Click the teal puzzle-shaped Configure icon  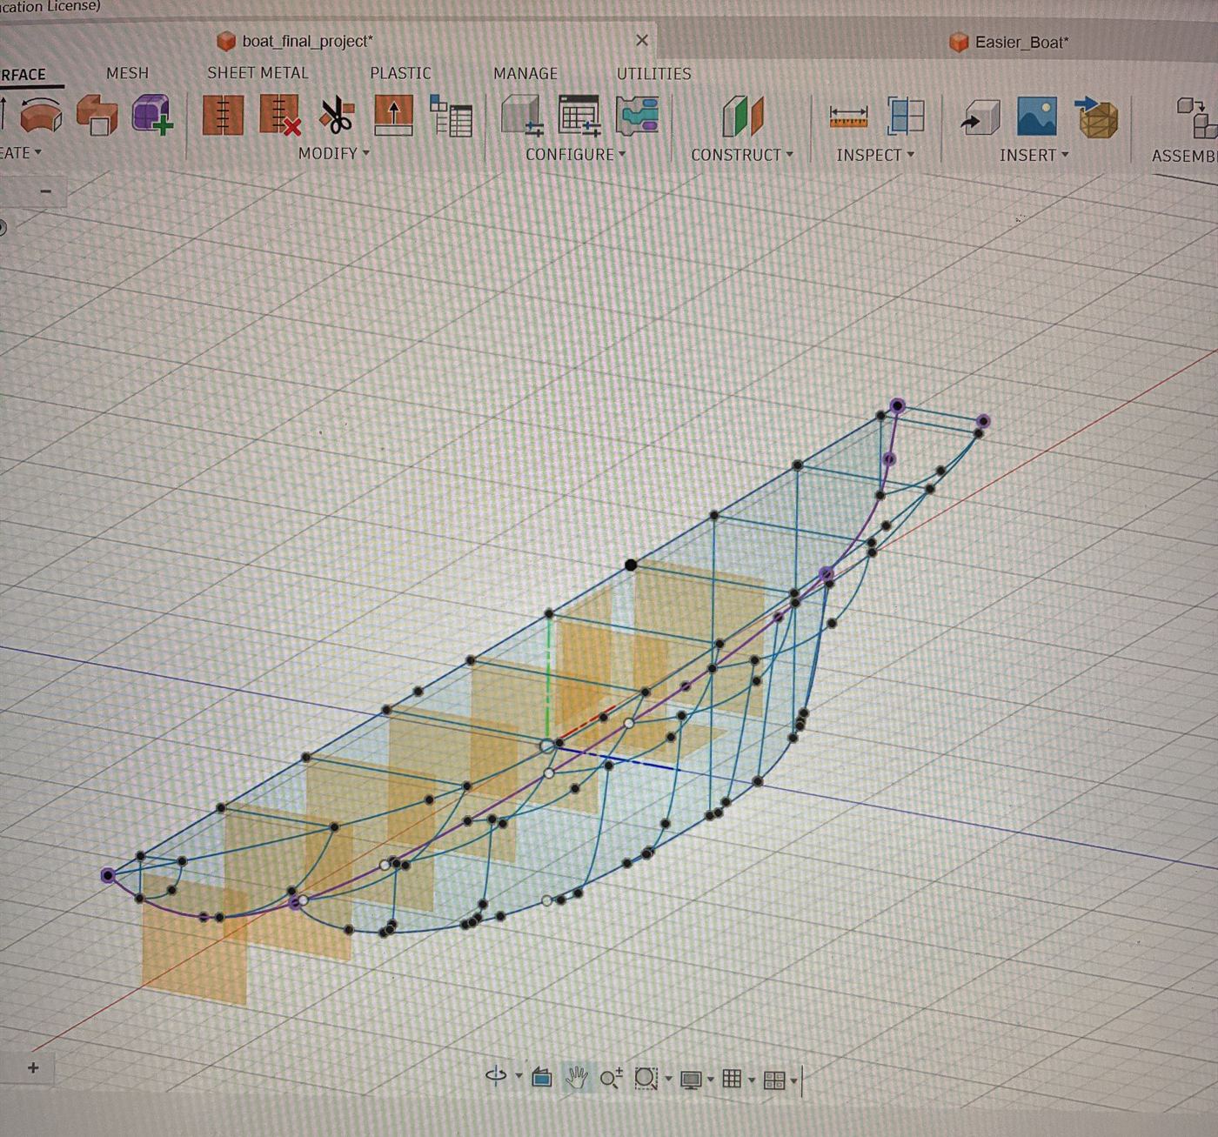(x=637, y=116)
